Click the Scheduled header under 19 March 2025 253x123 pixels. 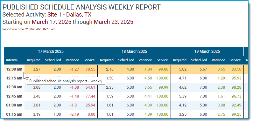[199, 60]
